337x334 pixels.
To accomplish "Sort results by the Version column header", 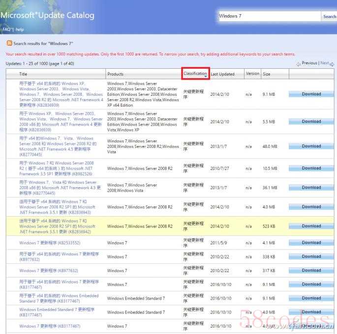I will tap(252, 73).
